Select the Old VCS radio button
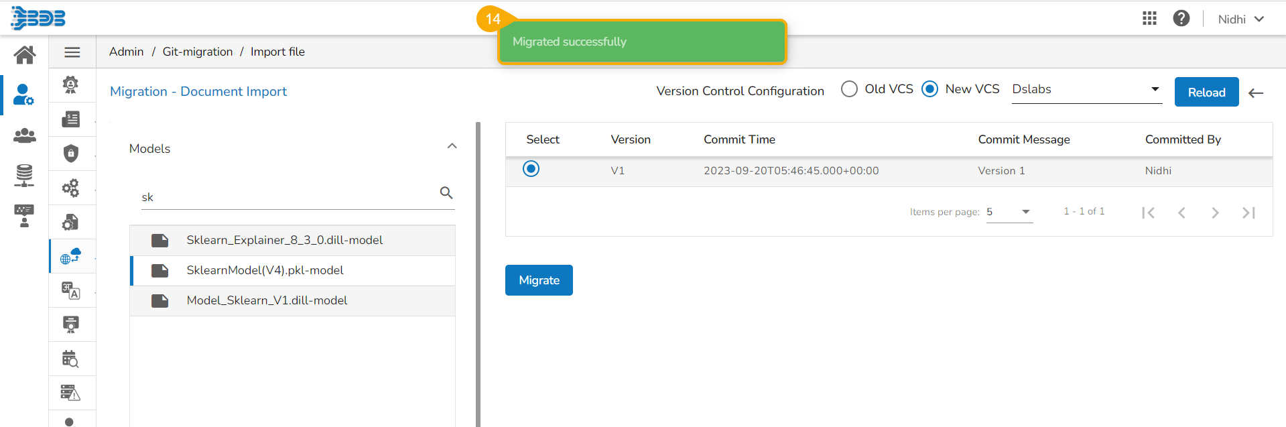The height and width of the screenshot is (427, 1286). pos(849,89)
